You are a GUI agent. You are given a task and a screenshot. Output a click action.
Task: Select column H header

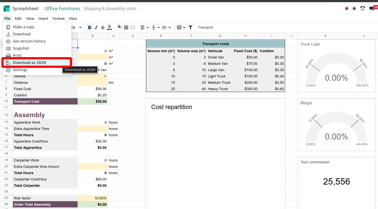pyautogui.click(x=245, y=36)
